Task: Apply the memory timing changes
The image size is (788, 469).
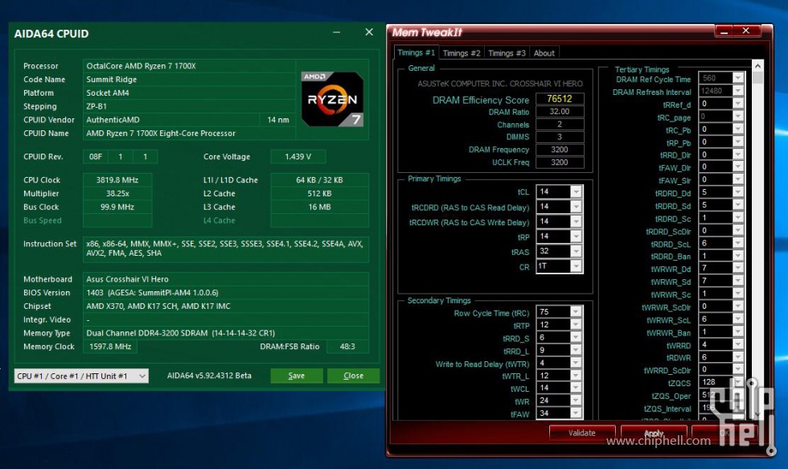Action: pyautogui.click(x=654, y=433)
